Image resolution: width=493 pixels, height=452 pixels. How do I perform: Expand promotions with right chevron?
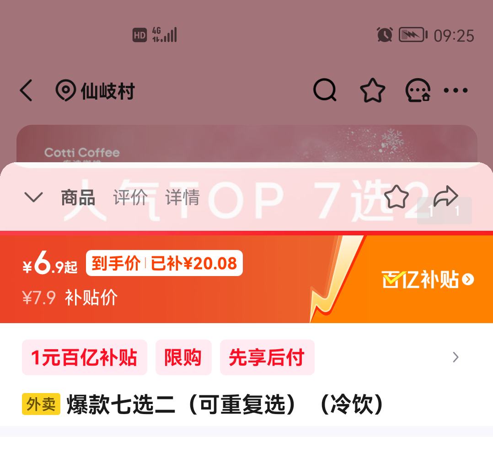pos(455,357)
